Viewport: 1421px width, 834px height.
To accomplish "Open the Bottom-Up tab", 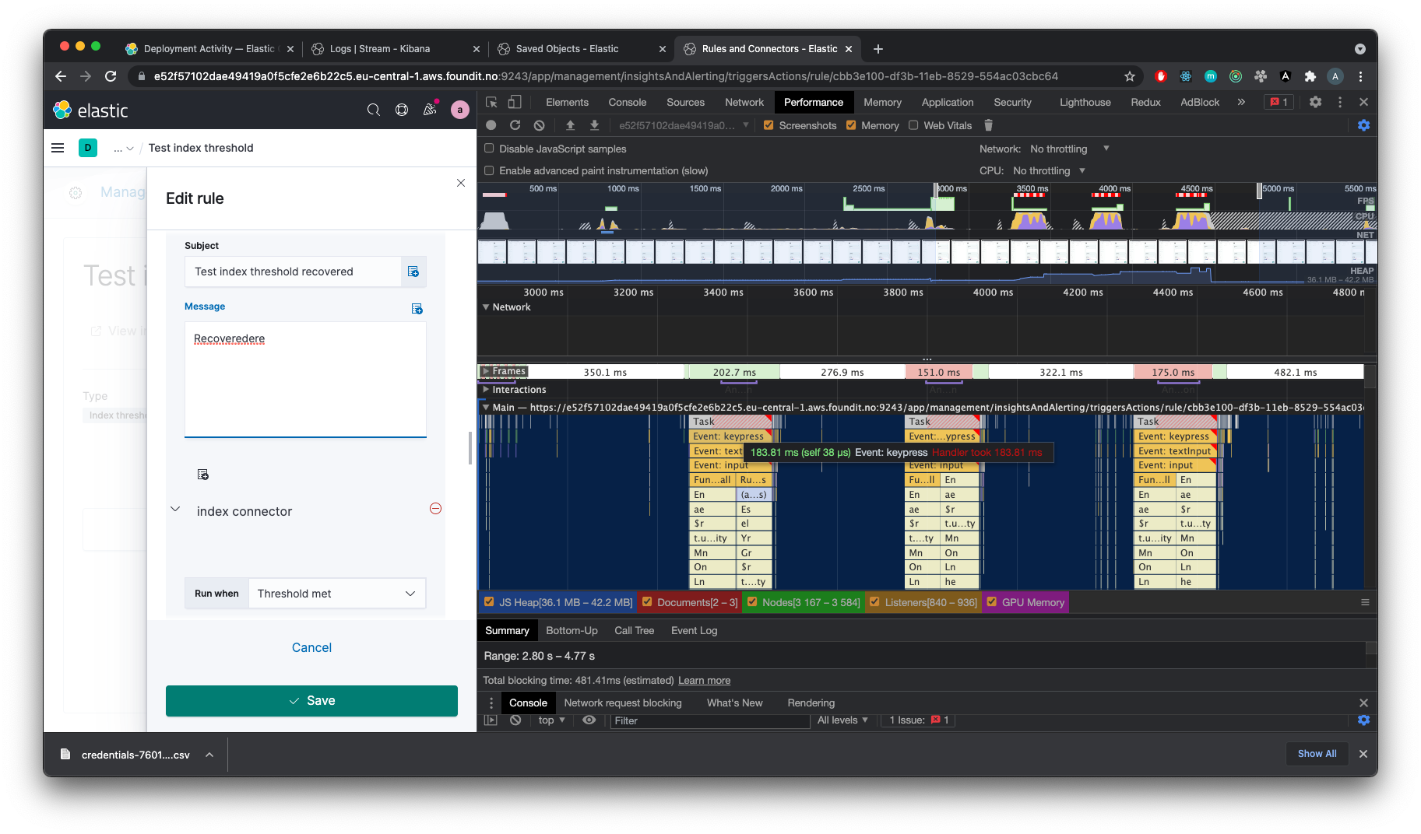I will click(572, 630).
